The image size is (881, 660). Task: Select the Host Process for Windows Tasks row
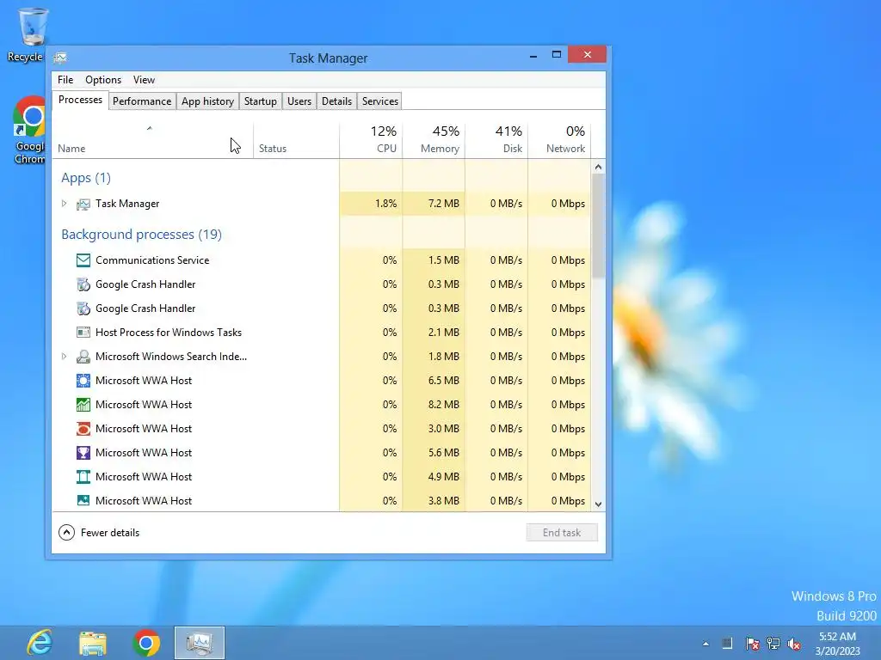322,333
